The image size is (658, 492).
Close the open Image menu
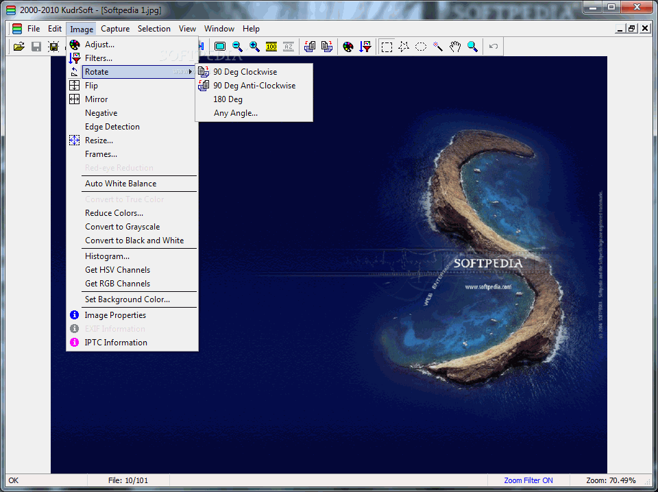pos(82,29)
